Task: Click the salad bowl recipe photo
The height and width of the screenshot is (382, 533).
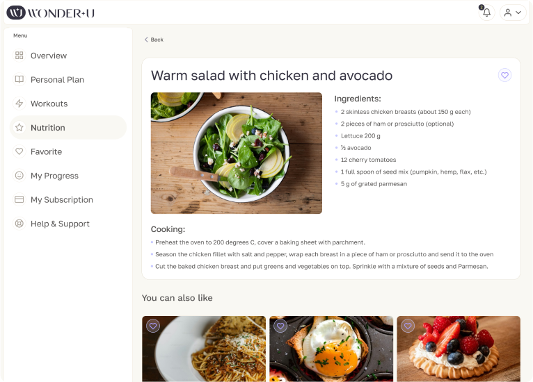Action: point(237,153)
